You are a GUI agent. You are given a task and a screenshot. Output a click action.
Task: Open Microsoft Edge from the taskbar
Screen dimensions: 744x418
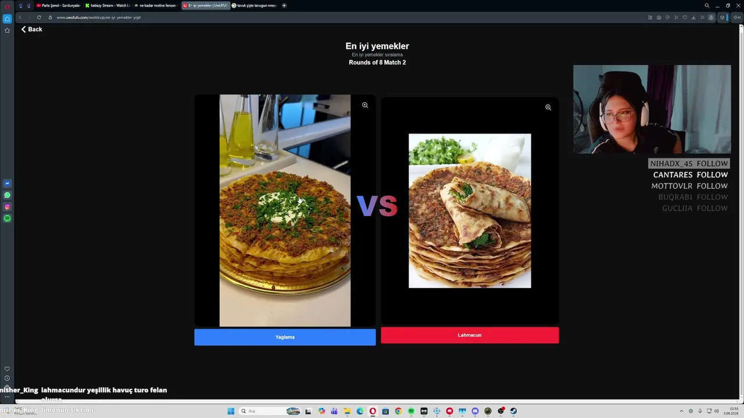click(x=360, y=411)
